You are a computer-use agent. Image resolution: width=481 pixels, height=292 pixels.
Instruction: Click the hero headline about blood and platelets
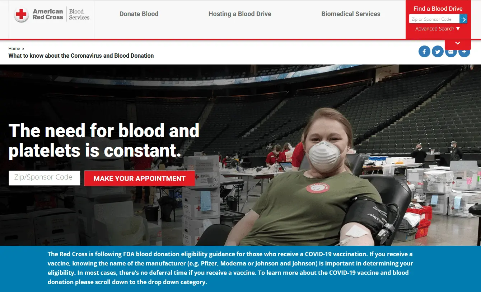104,140
